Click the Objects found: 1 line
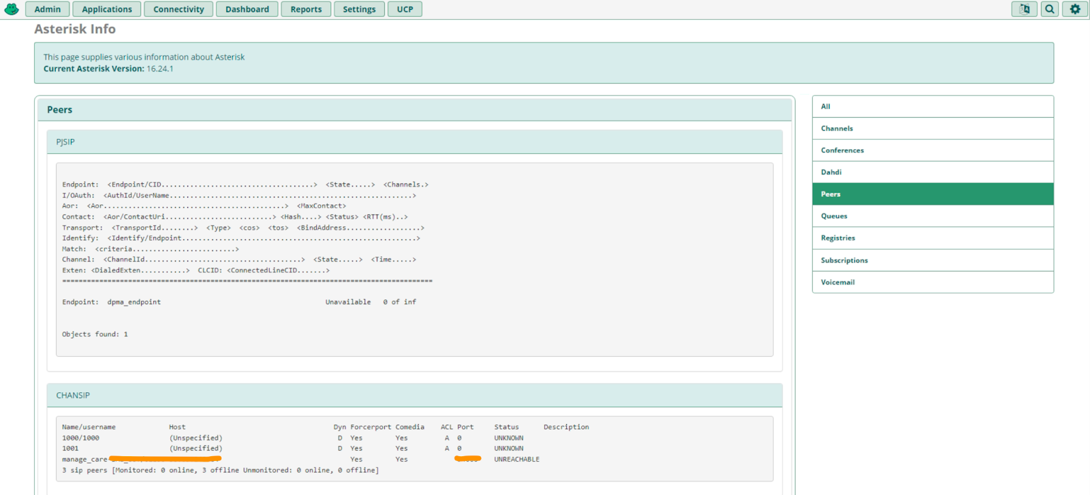 coord(95,334)
